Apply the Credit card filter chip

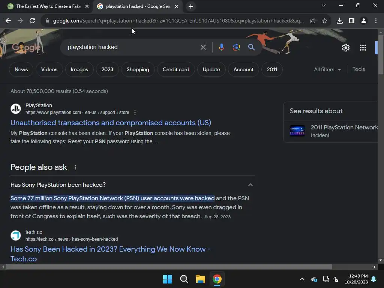click(x=176, y=69)
